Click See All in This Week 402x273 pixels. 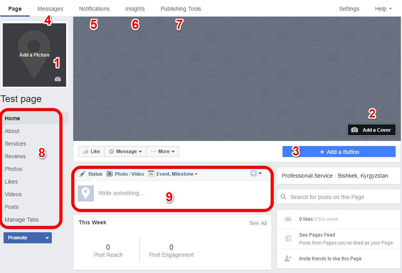[258, 223]
